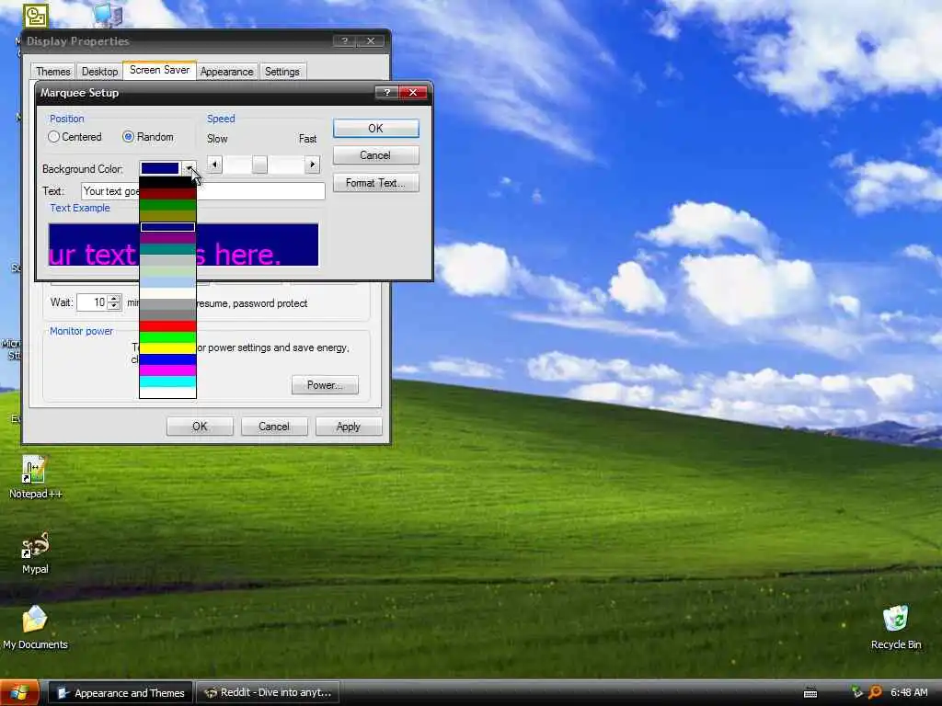This screenshot has height=706, width=942.
Task: Click Cancel in the Display Properties window
Action: click(274, 427)
